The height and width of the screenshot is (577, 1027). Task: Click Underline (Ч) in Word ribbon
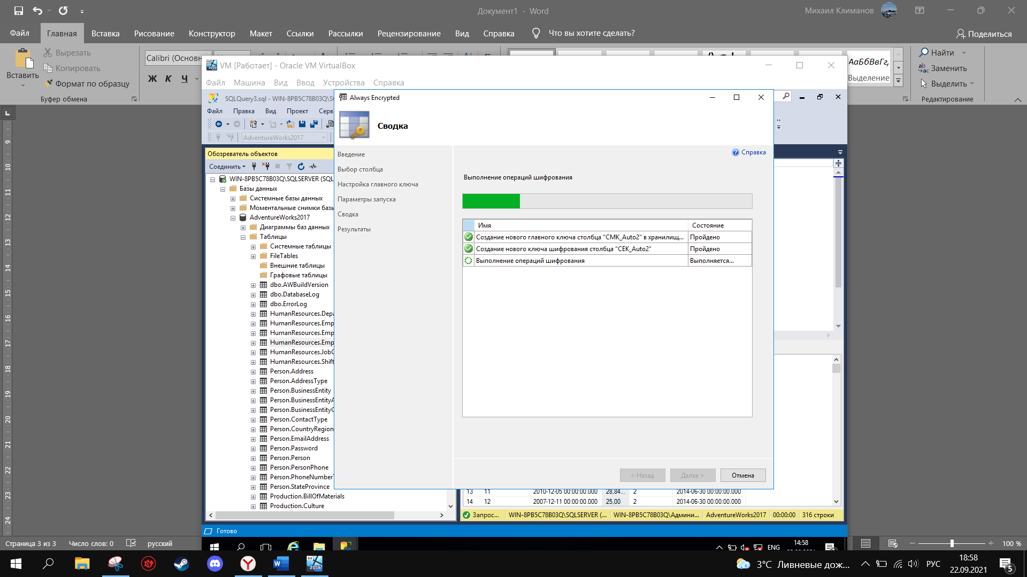(x=185, y=79)
